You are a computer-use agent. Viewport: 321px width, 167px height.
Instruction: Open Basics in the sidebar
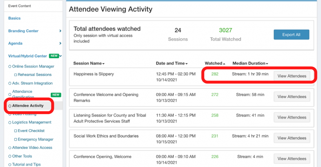14,18
